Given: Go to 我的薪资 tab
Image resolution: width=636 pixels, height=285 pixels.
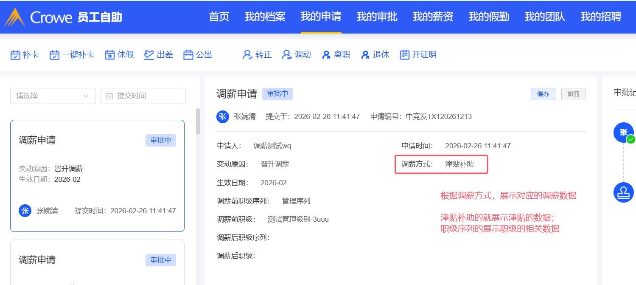Looking at the screenshot, I should click(433, 17).
